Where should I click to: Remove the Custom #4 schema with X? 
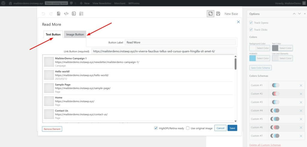point(301,111)
